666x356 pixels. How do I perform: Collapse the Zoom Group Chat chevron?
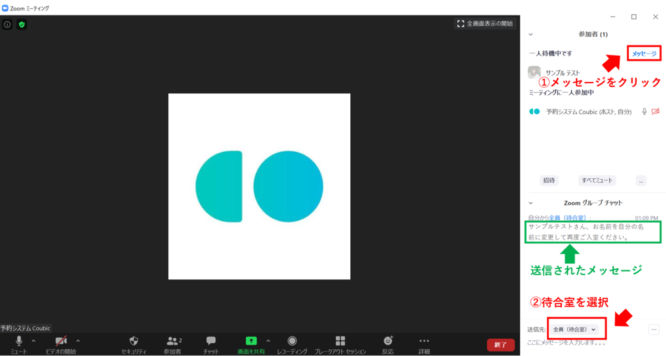(x=531, y=203)
